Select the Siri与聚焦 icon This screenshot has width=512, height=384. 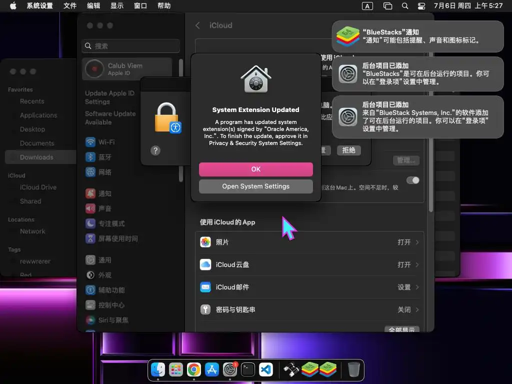pyautogui.click(x=90, y=320)
